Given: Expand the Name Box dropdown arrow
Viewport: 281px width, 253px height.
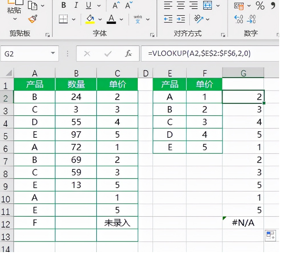Looking at the screenshot, I should (x=53, y=53).
